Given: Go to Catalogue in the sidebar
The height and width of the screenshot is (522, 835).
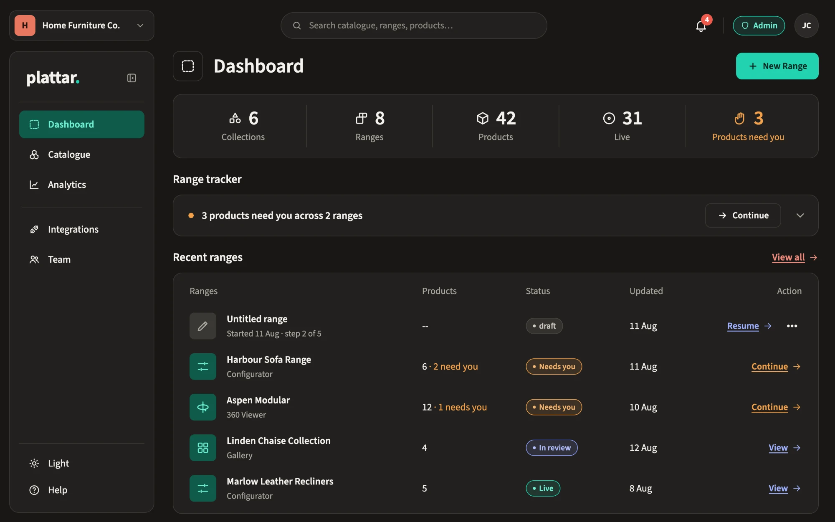Looking at the screenshot, I should [82, 155].
